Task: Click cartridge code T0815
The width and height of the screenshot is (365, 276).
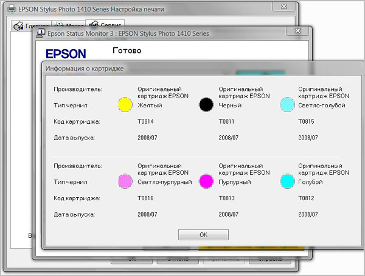Action: [x=306, y=121]
